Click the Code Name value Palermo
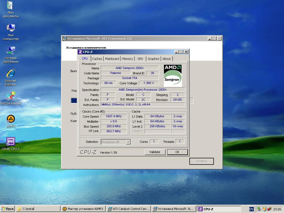 pos(116,73)
